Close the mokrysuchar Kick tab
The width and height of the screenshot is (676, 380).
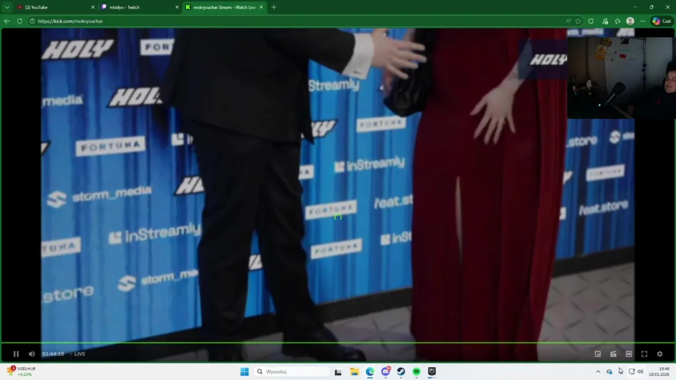[x=261, y=7]
